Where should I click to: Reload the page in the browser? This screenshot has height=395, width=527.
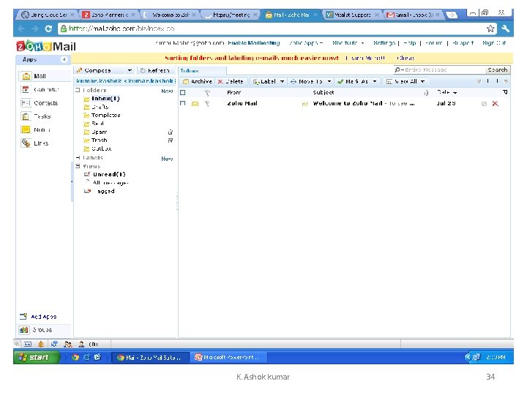coord(48,29)
